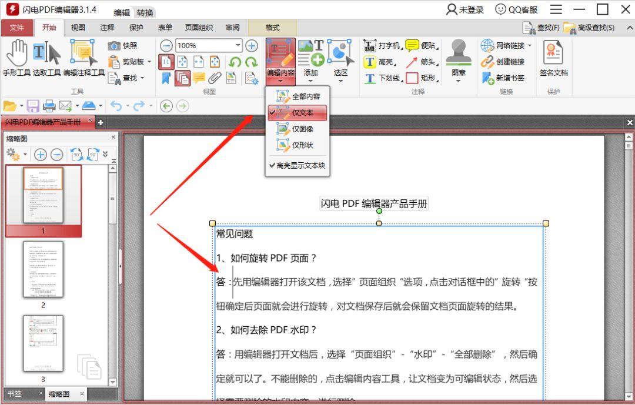Open thumbnail options gear dropdown

point(25,155)
